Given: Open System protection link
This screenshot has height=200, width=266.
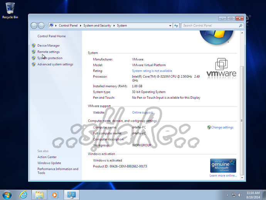Looking at the screenshot, I should click(50, 58).
